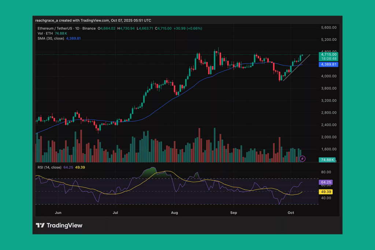The image size is (375, 250).
Task: Click Jun on the time axis
Action: coord(57,212)
